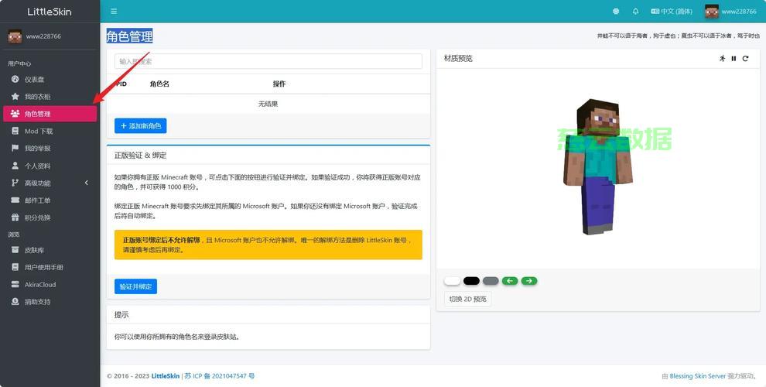Click the dashboard gauge icon beside 仪表盘

tap(15, 79)
